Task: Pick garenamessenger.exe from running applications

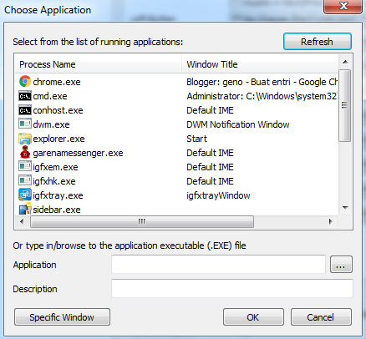Action: pos(78,153)
